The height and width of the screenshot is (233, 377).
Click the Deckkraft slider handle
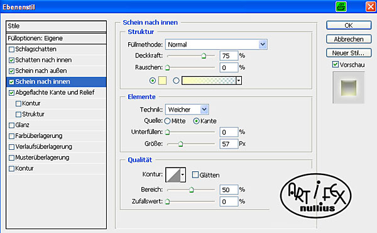pyautogui.click(x=204, y=56)
